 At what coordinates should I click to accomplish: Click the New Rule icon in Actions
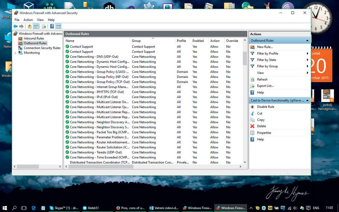click(252, 47)
